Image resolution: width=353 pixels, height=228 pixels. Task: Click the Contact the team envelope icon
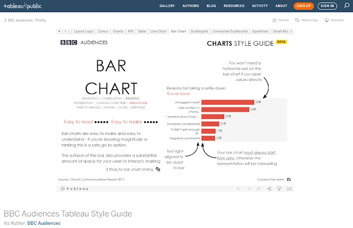click(x=289, y=180)
